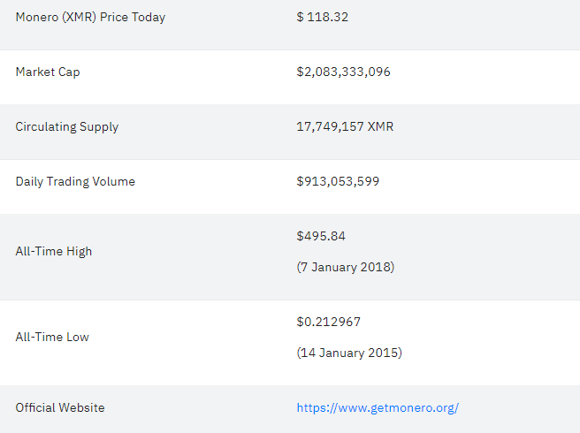Click the (14 January 2015) date text

click(349, 353)
